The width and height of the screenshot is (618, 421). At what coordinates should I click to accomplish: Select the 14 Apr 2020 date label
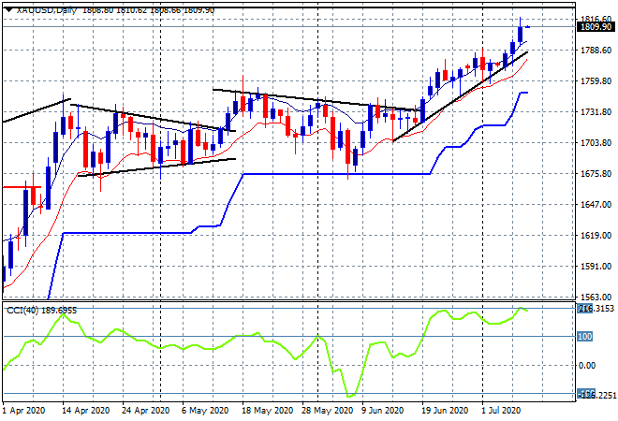(x=86, y=411)
